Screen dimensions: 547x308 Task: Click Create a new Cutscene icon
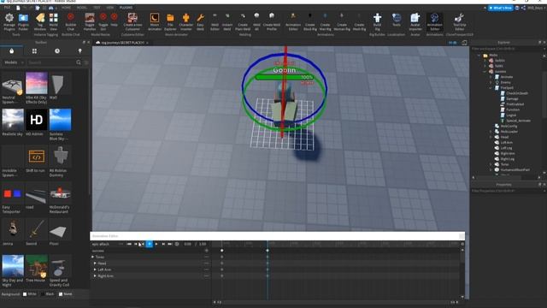(132, 17)
